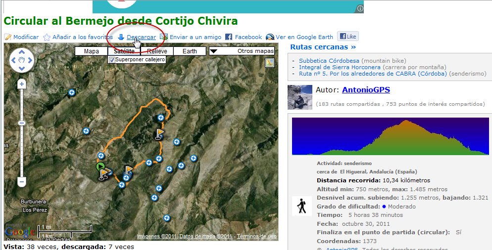Viewport: 492px width, 250px height.
Task: Open Subbetica Córdobesa route
Action: 329,61
